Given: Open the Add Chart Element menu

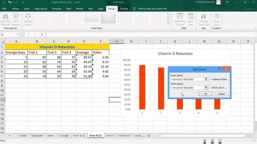Looking at the screenshot, I should point(6,20).
